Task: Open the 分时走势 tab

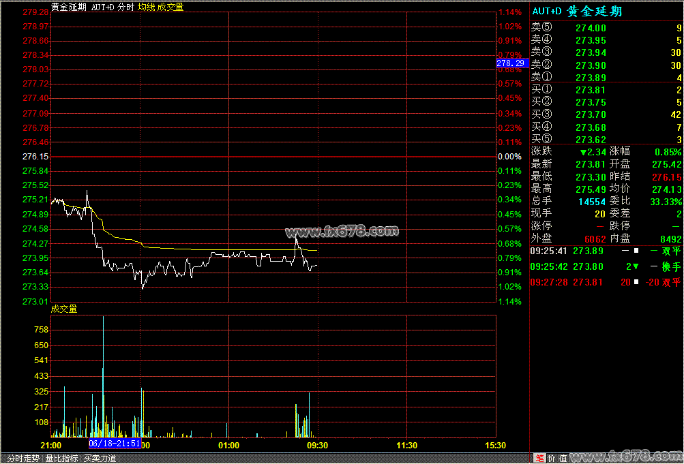Action: point(21,459)
